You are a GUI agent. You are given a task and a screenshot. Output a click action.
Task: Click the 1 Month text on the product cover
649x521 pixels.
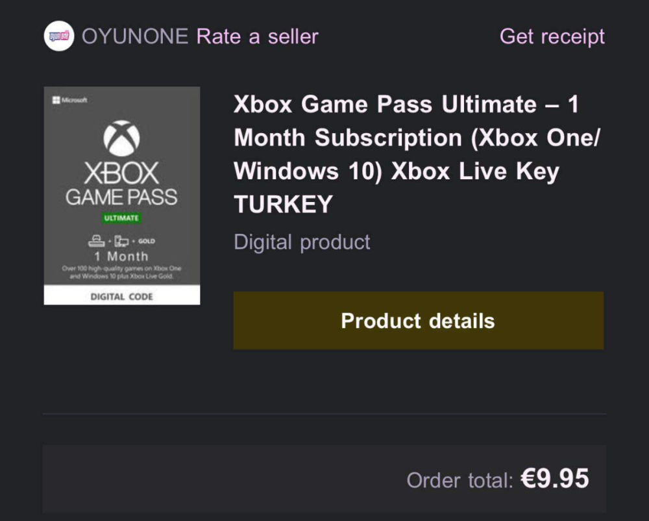point(121,256)
